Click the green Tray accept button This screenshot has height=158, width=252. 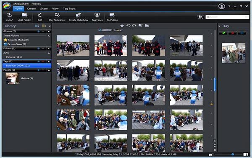(223, 33)
